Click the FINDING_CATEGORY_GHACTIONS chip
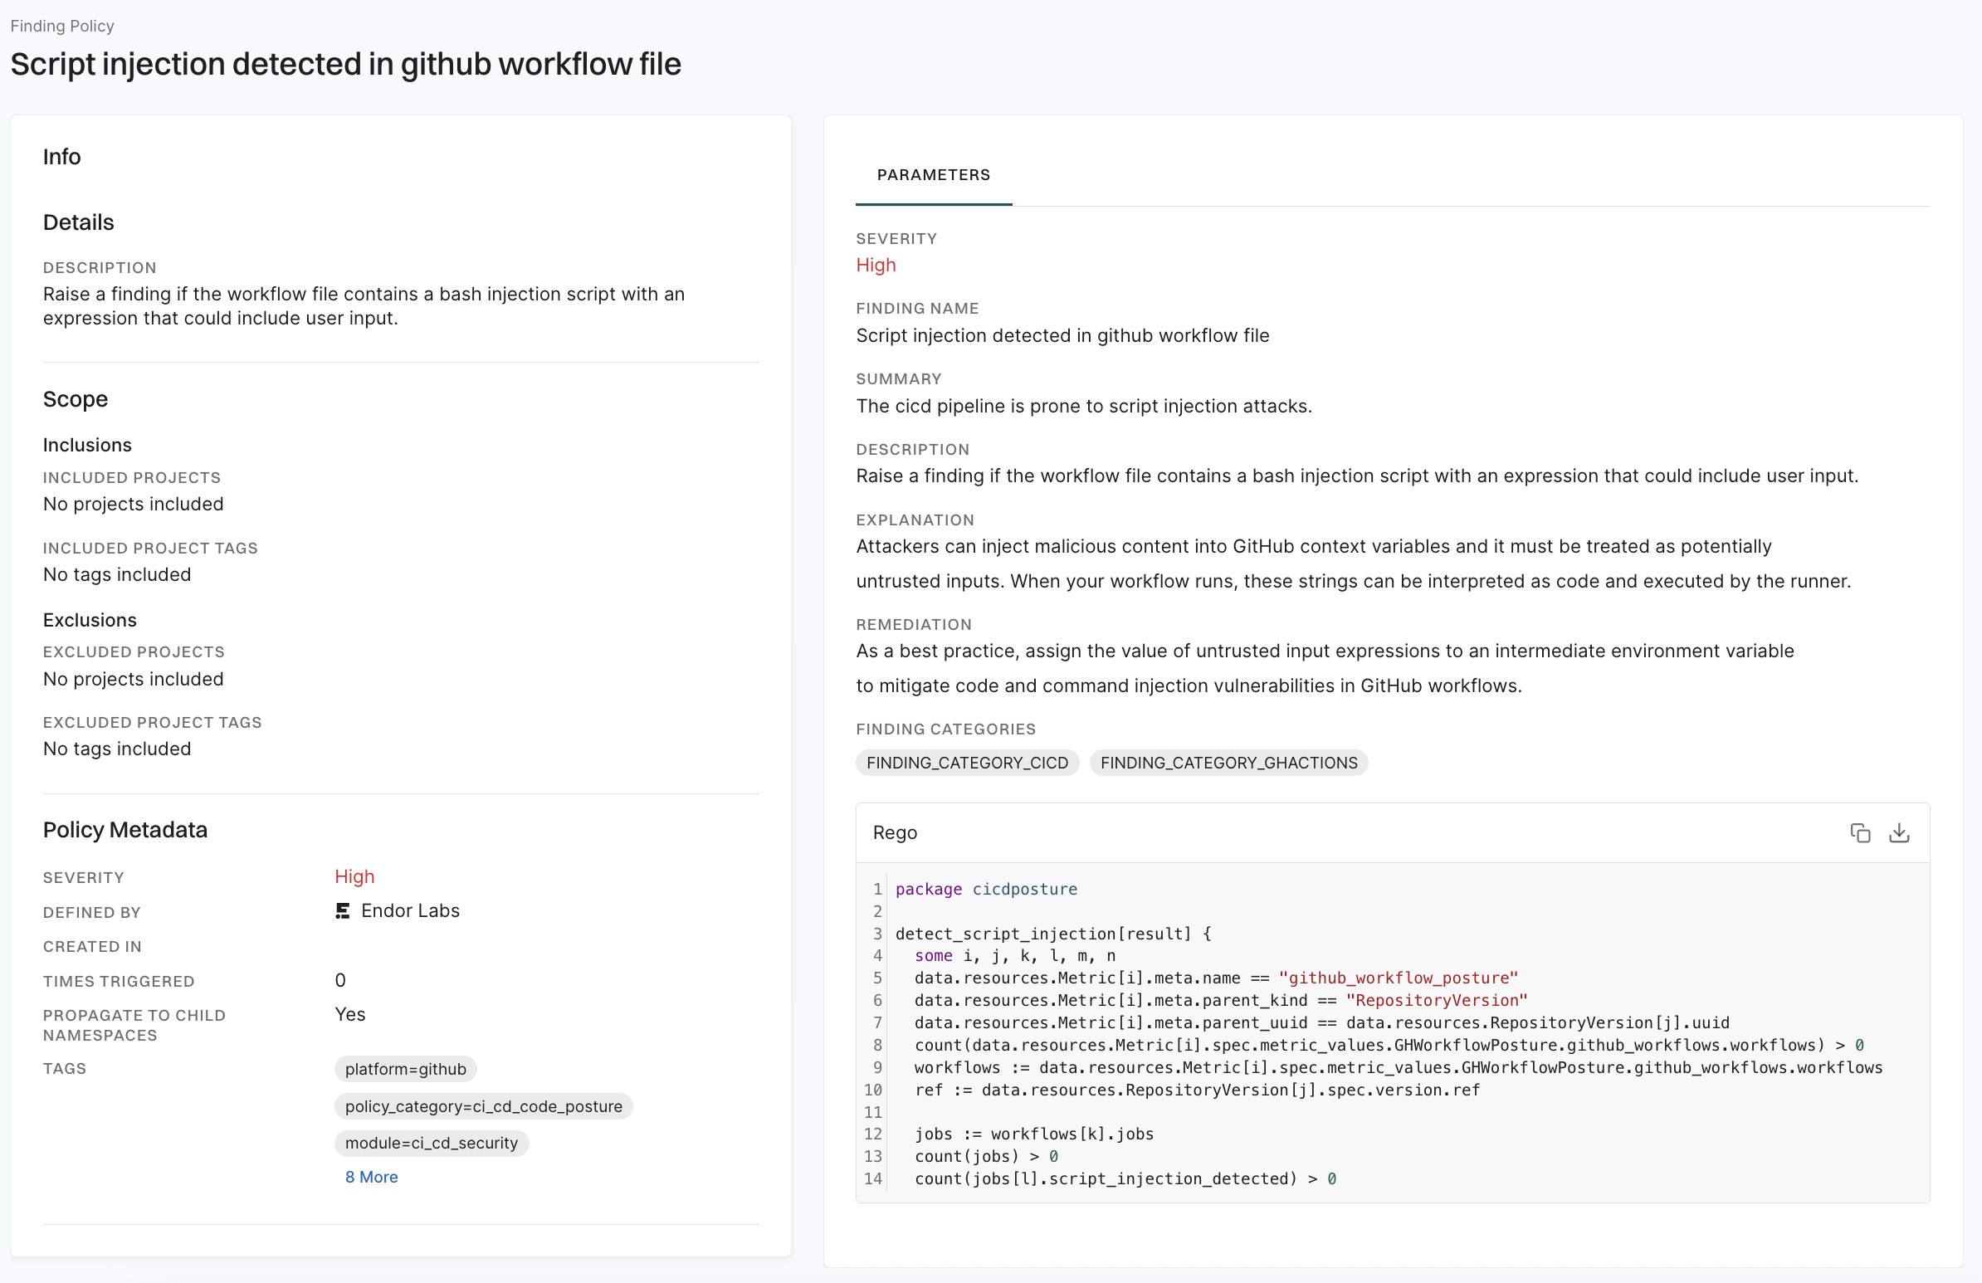The height and width of the screenshot is (1283, 1982). 1228,763
